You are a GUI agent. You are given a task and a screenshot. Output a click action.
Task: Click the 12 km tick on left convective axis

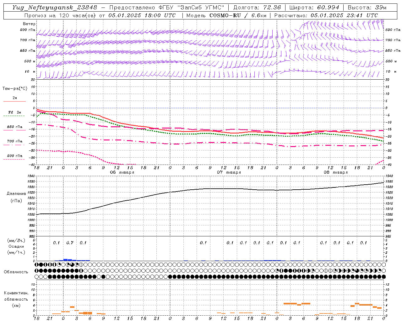(34, 284)
